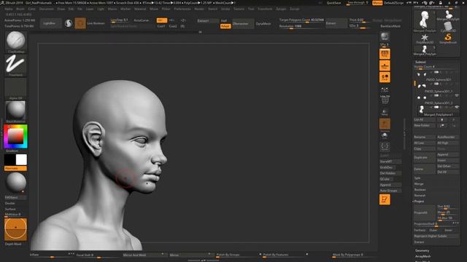Expand the ArrayMesh palette
This screenshot has width=467, height=262.
pyautogui.click(x=423, y=256)
